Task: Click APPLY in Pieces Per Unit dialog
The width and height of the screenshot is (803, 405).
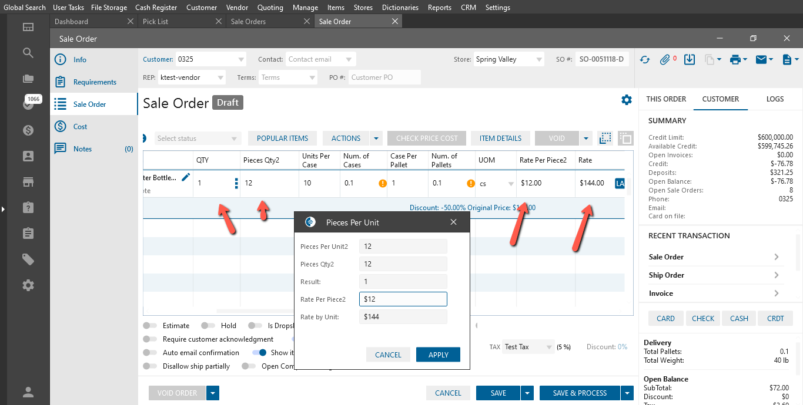Action: coord(438,355)
